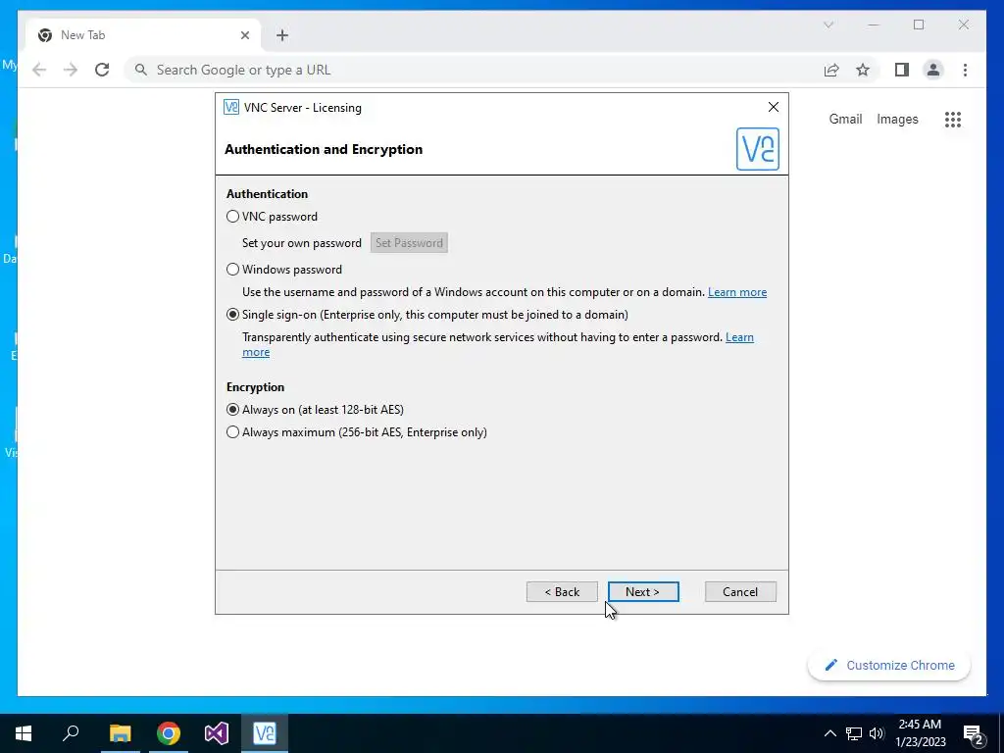The image size is (1004, 753).
Task: Open the Chrome profile avatar
Action: (x=933, y=70)
